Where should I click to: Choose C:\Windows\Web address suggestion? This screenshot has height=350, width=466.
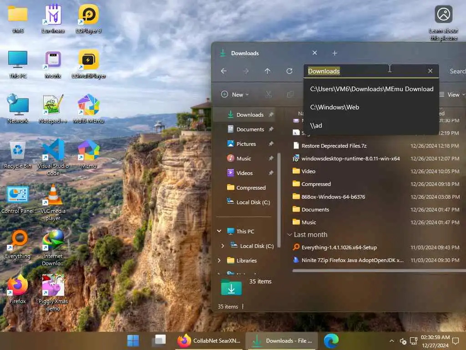click(x=371, y=107)
